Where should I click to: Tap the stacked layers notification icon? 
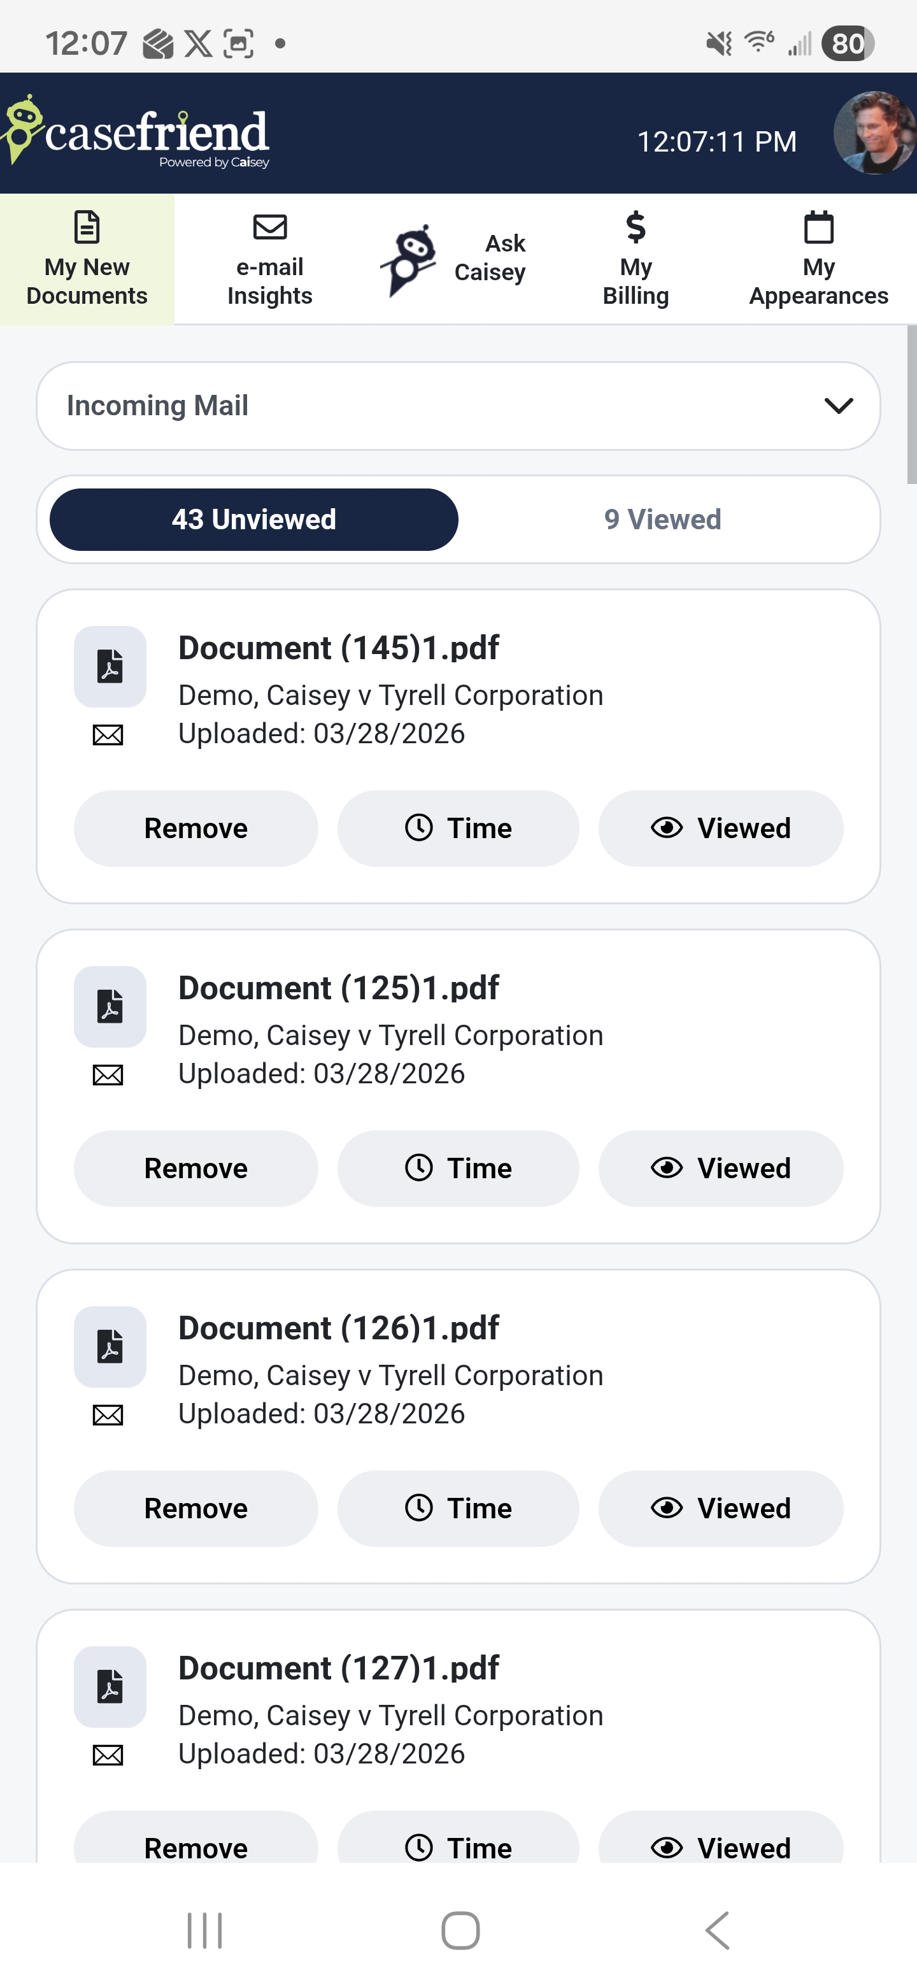[158, 44]
